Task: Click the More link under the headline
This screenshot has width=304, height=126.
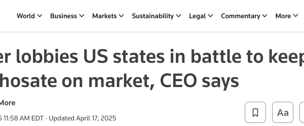Action: [x=7, y=103]
